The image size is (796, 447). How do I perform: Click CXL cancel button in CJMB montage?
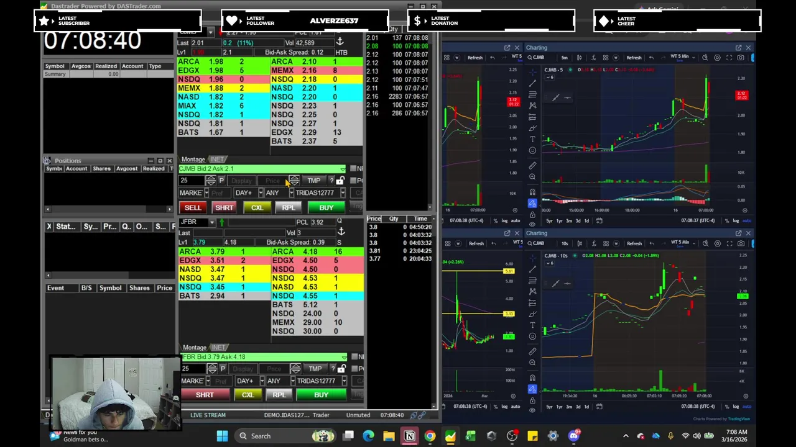tap(257, 207)
